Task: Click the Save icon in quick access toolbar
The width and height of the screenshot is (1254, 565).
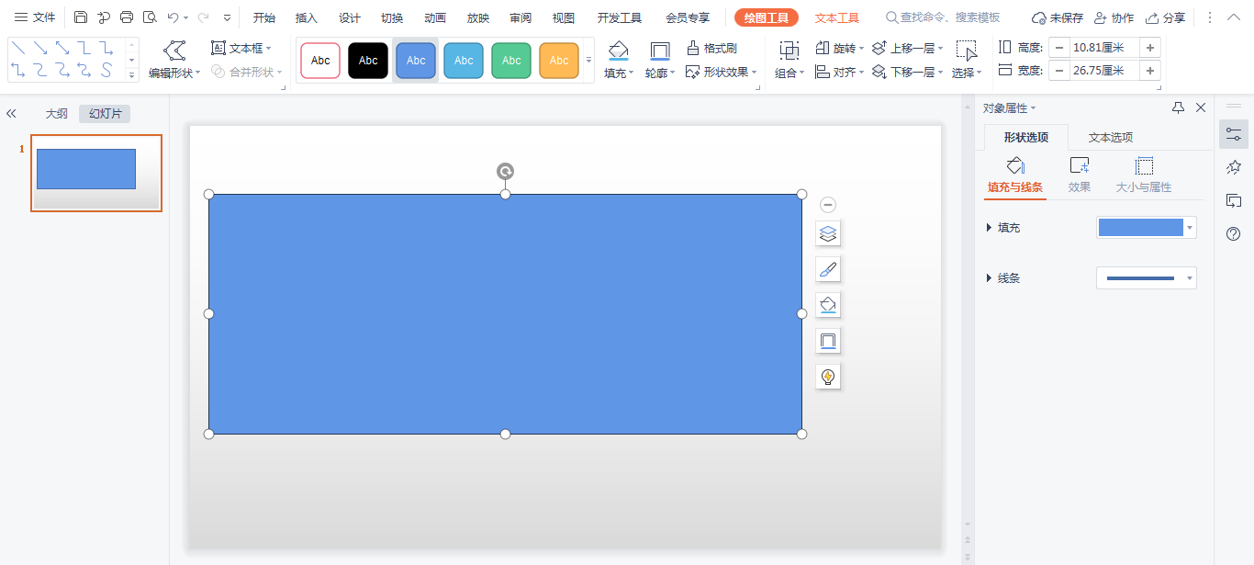Action: (81, 17)
